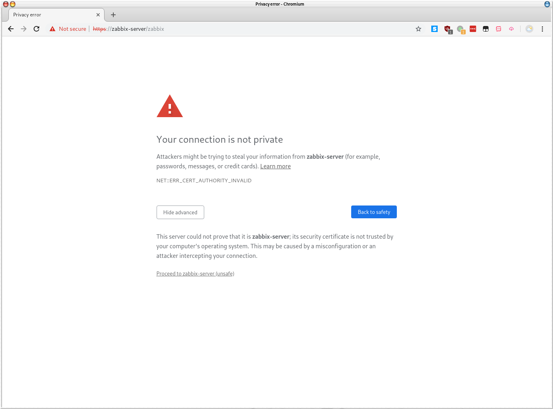Open the Learn more link
The image size is (553, 409).
(275, 166)
